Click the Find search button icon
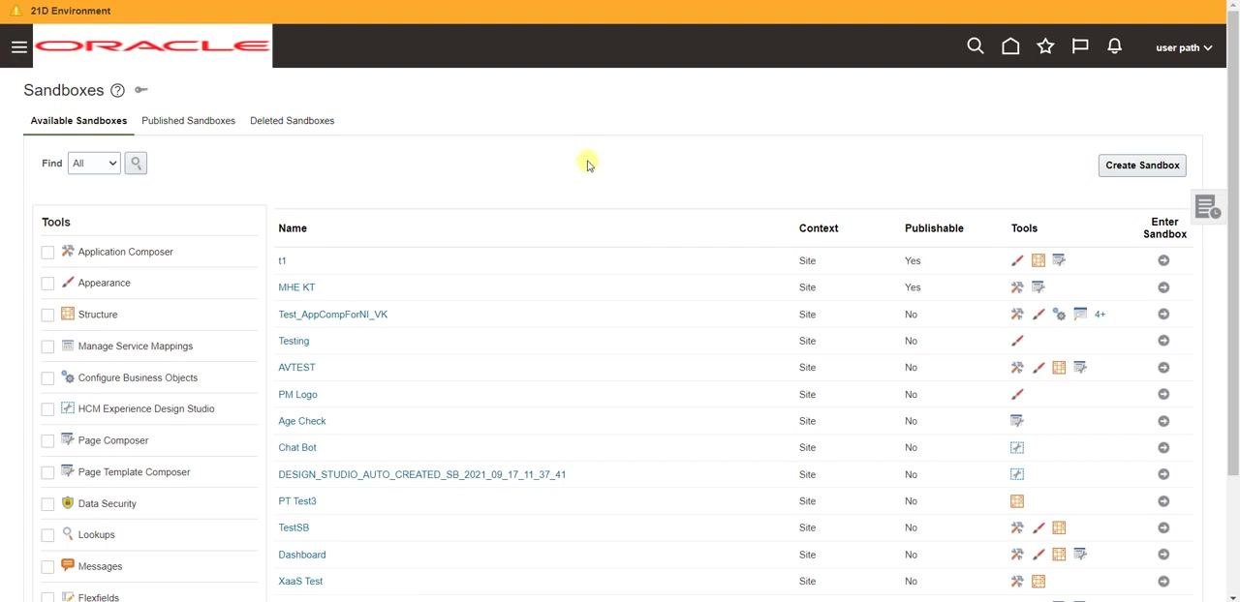 (136, 164)
